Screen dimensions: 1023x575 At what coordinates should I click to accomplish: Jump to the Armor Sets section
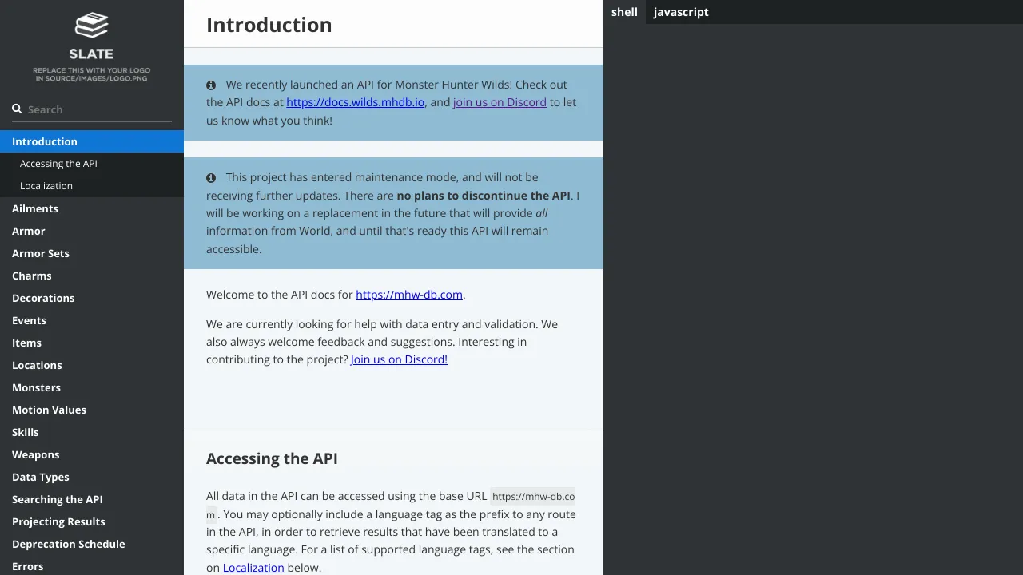tap(92, 253)
